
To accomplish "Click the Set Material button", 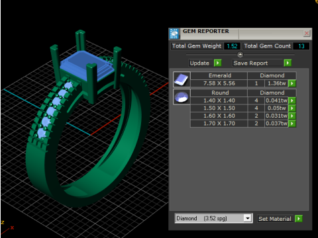I will click(275, 219).
